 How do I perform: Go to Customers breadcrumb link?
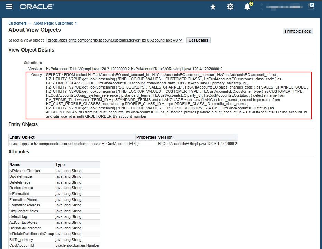click(17, 23)
